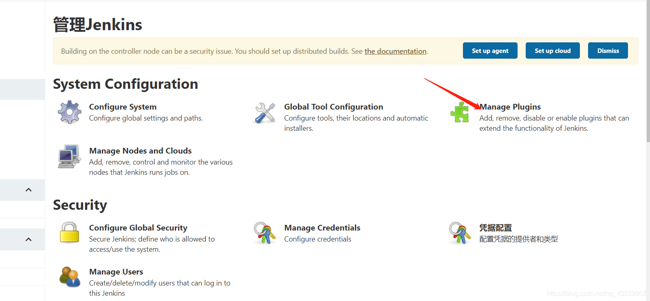Click the 管理Jenkins page heading
Screen dimensions: 650x301
click(x=97, y=24)
